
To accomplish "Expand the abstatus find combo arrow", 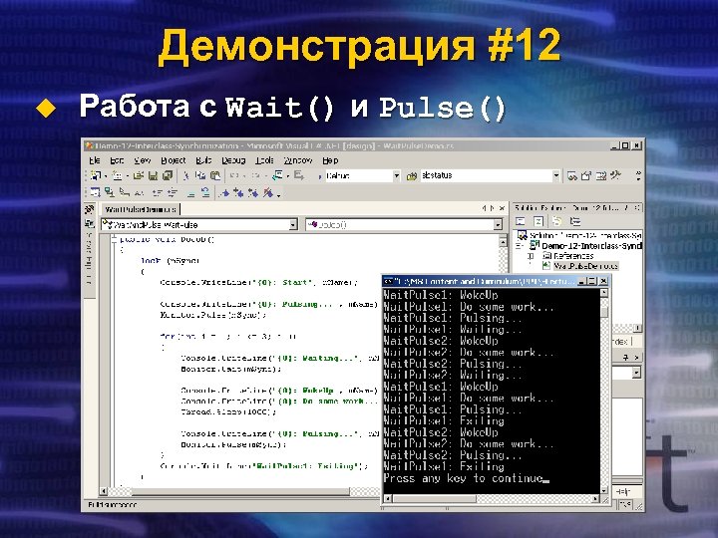I will point(555,175).
